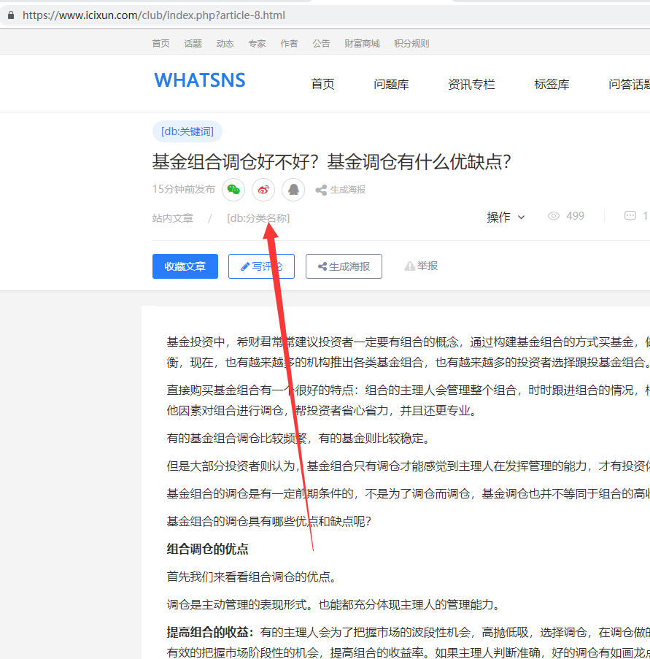Share article to Weibo icon
Screen dimensions: 650x659
point(263,190)
